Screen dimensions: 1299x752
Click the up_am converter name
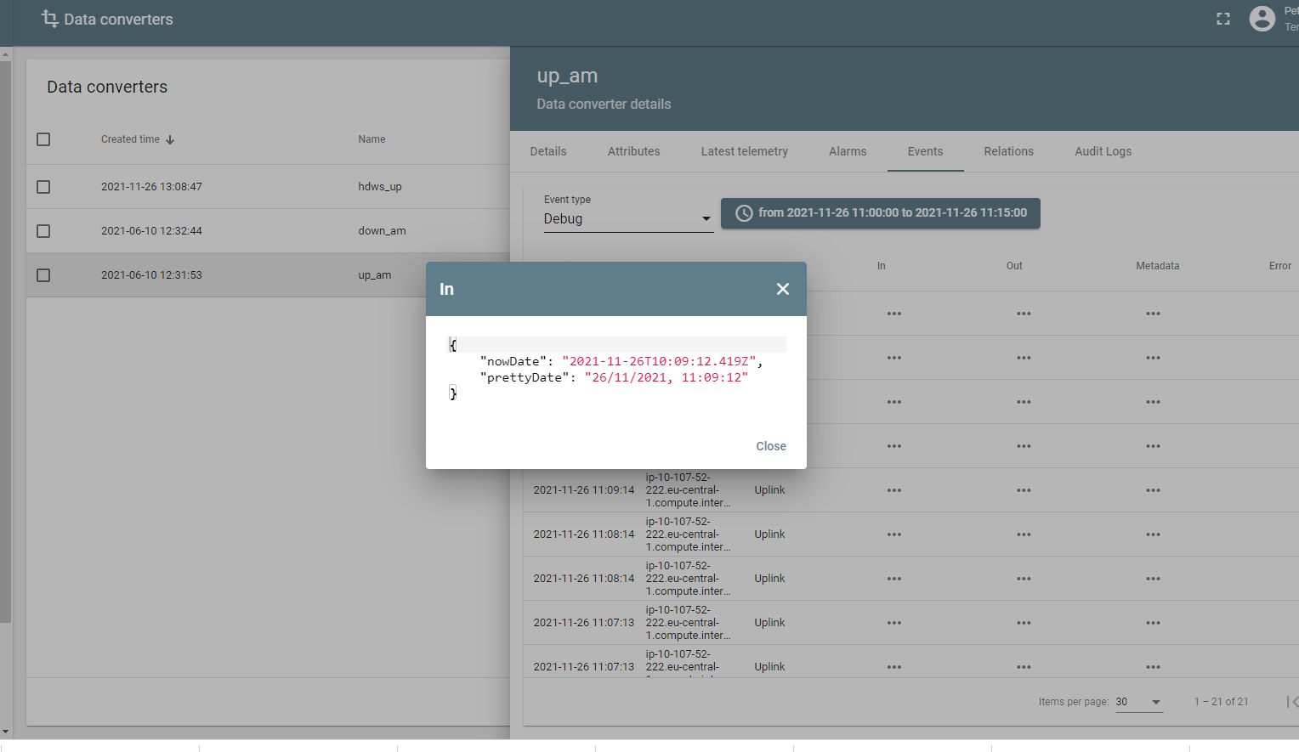click(x=375, y=275)
